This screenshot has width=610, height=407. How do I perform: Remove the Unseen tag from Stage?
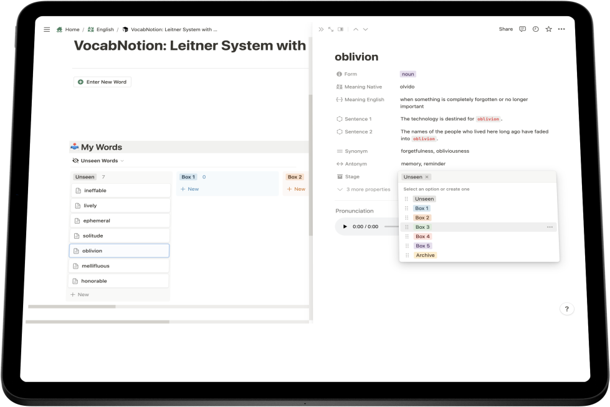(427, 177)
